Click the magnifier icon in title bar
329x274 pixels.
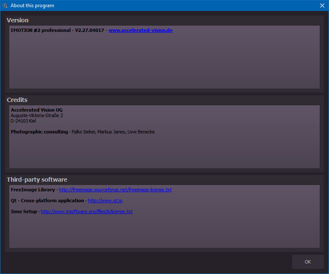coord(5,6)
